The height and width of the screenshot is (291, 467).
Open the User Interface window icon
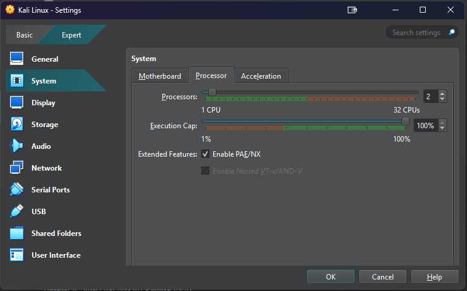pyautogui.click(x=17, y=255)
